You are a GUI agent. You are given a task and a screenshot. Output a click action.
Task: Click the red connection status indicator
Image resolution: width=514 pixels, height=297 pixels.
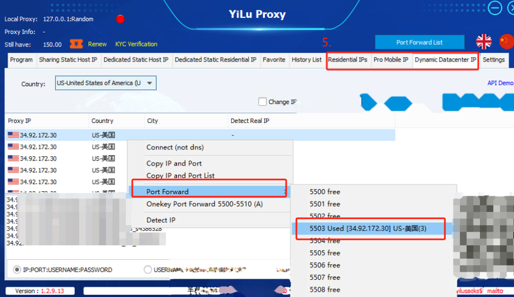click(120, 19)
